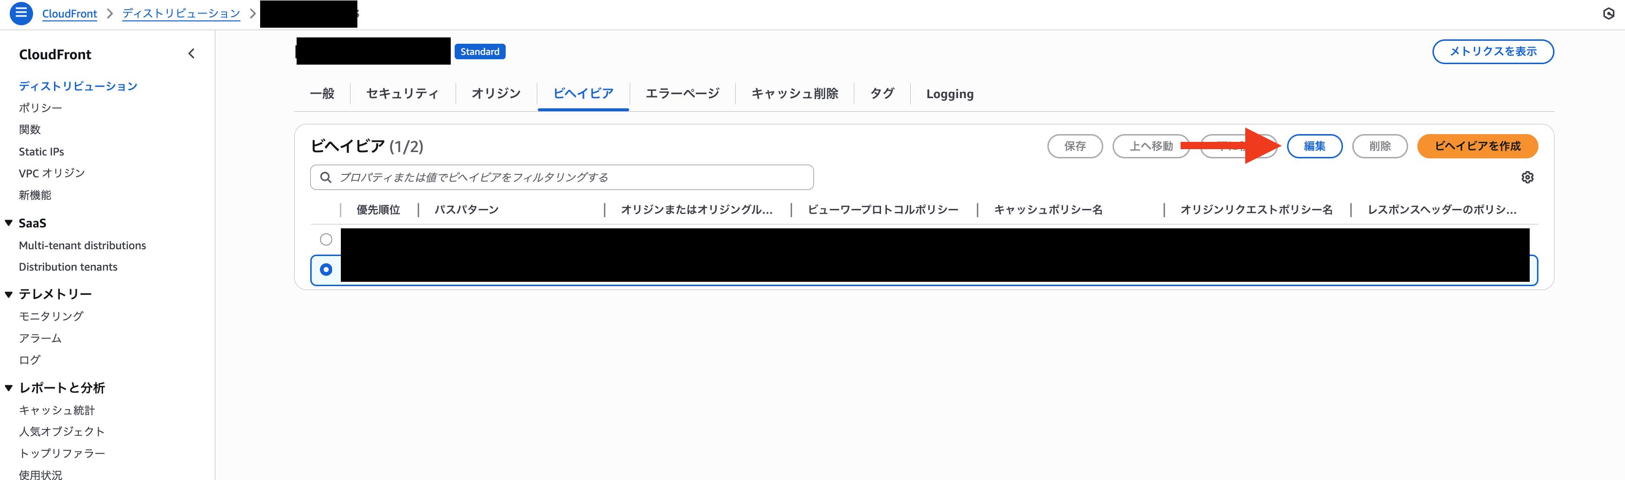Switch to the オリジン tab
The image size is (1625, 480).
tap(495, 93)
